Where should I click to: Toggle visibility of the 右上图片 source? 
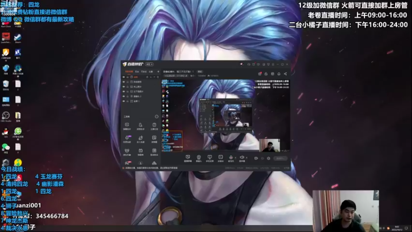(x=124, y=87)
